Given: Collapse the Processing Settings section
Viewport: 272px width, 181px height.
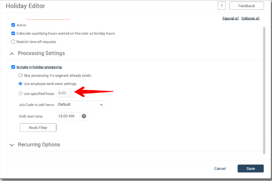Looking at the screenshot, I should point(12,54).
